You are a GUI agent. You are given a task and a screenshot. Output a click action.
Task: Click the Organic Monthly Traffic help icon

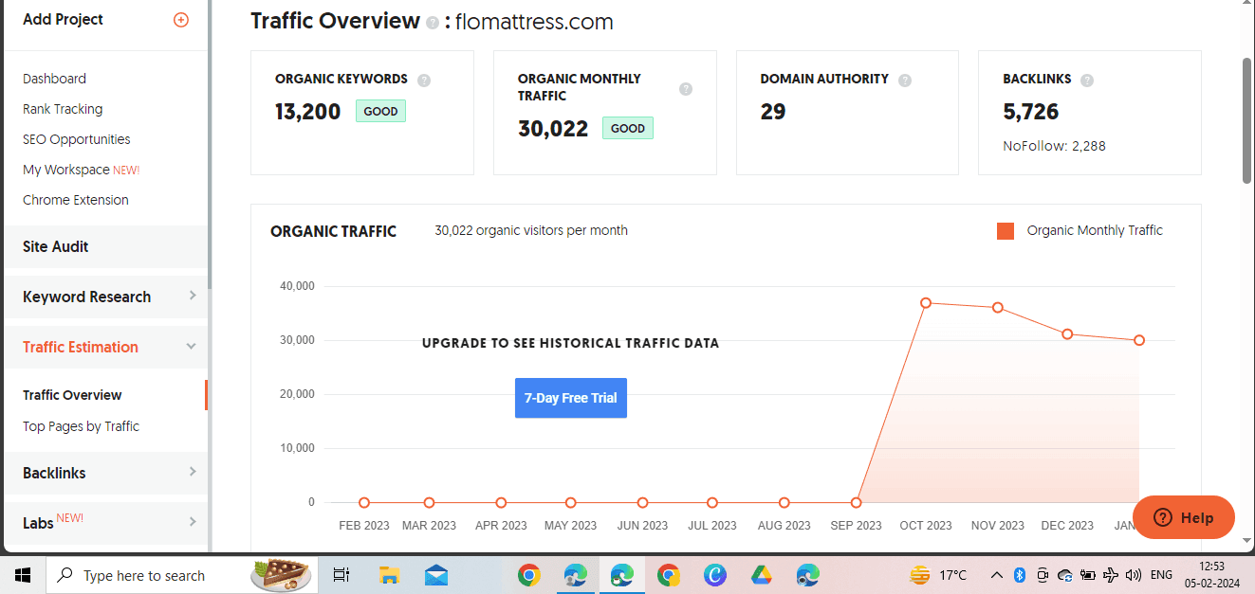[685, 88]
